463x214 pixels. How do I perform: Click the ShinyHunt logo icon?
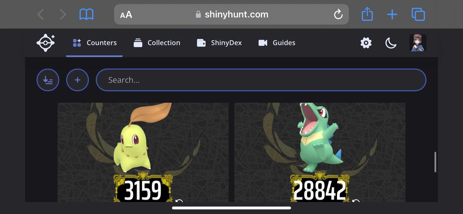click(x=46, y=43)
